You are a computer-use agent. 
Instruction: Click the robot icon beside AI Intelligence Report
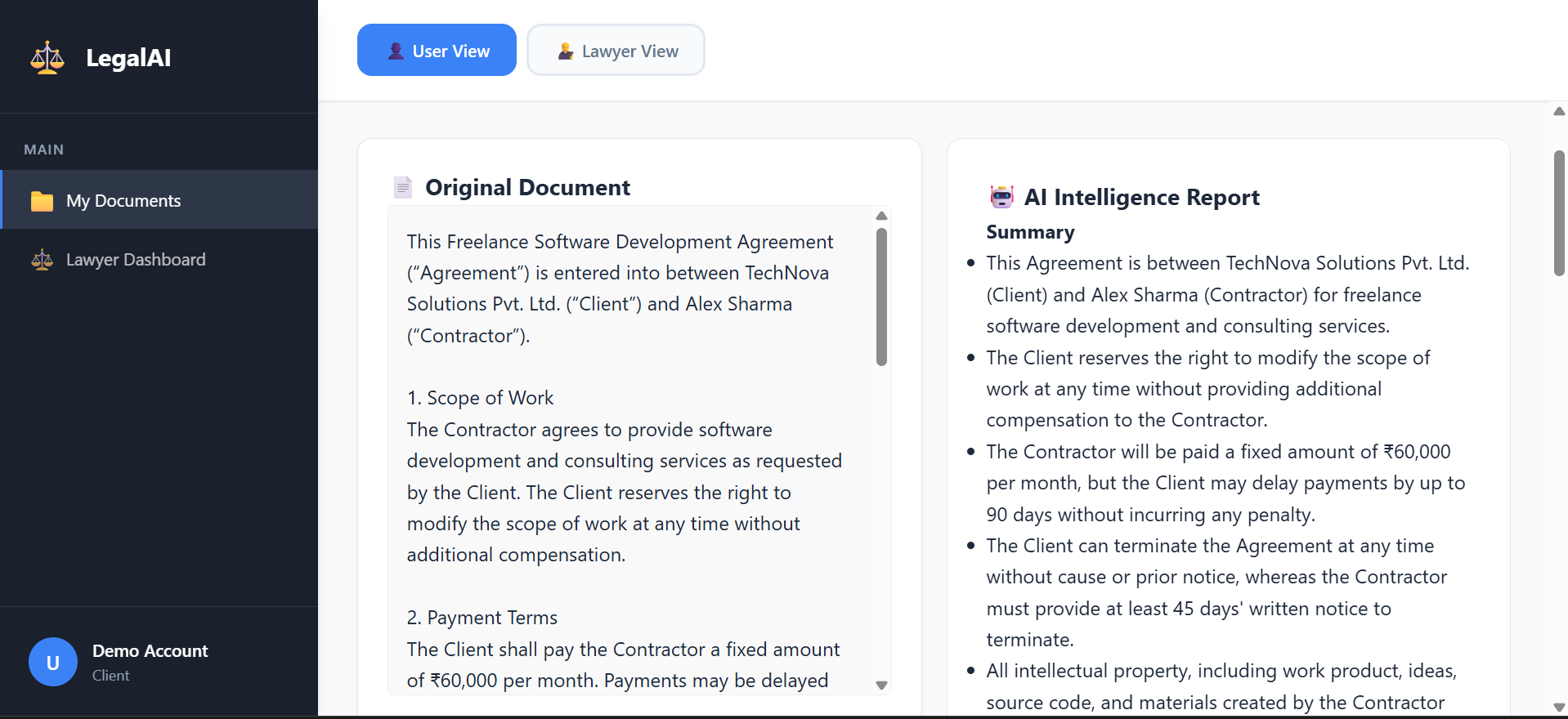1001,197
